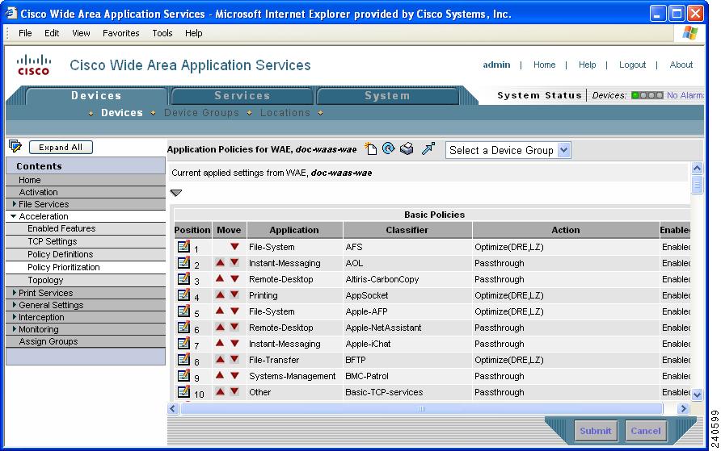
Task: Open Device Groups sub-tab
Action: [x=201, y=113]
